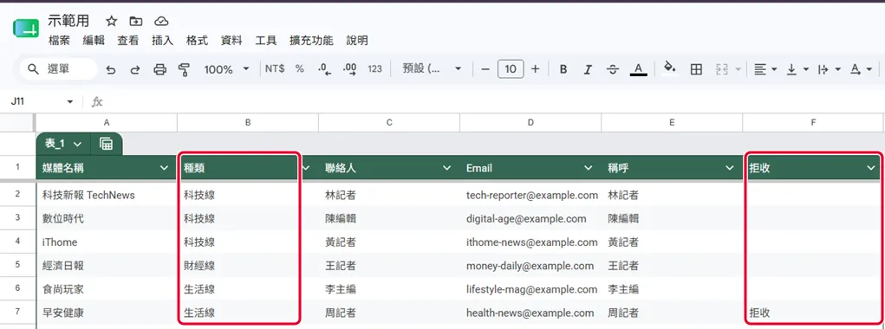Undo the last action
The image size is (885, 329).
tap(111, 69)
